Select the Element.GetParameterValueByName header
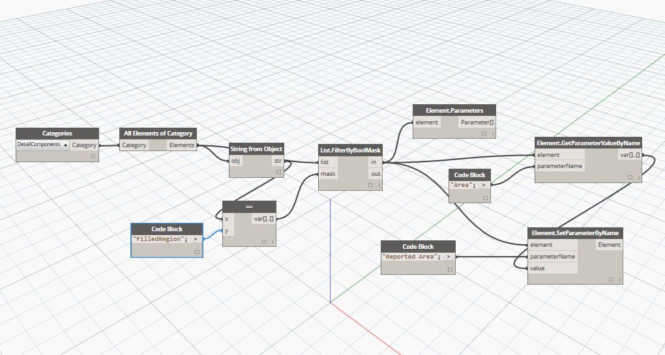The height and width of the screenshot is (355, 665). click(588, 143)
